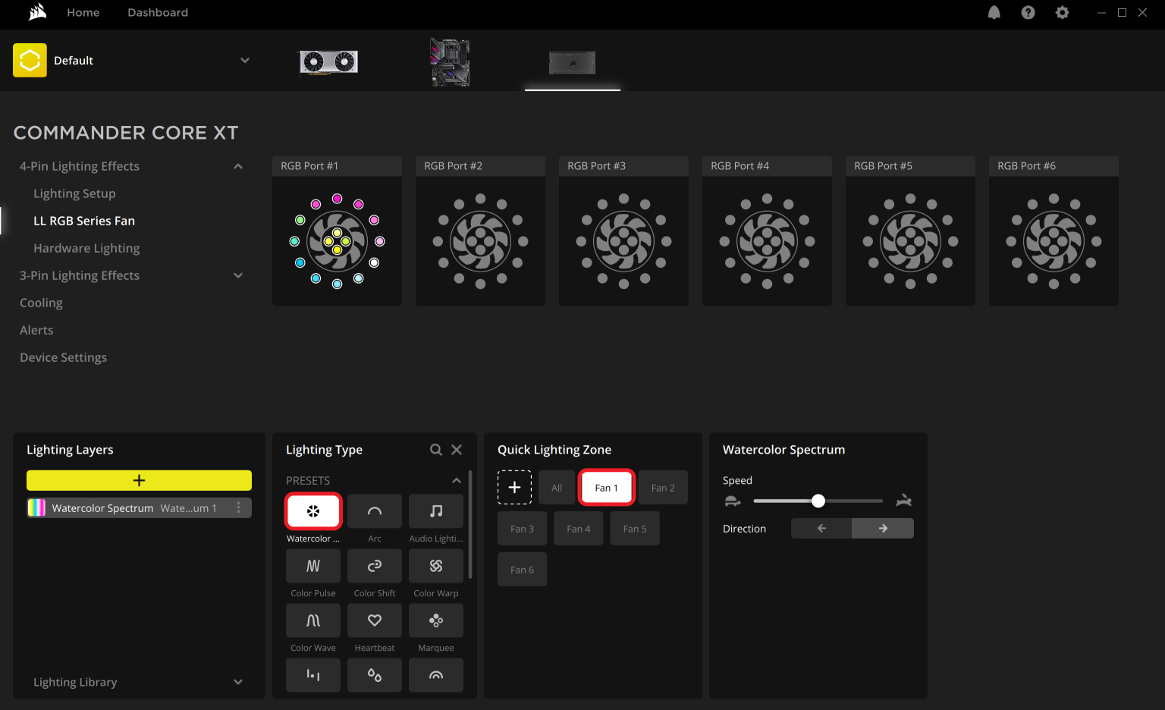Select the Fan 6 zone
The height and width of the screenshot is (710, 1165).
pos(522,570)
